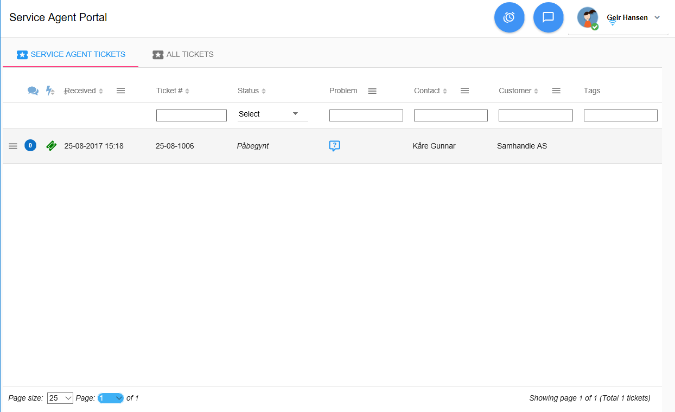Click the question mark problem icon

click(x=335, y=146)
